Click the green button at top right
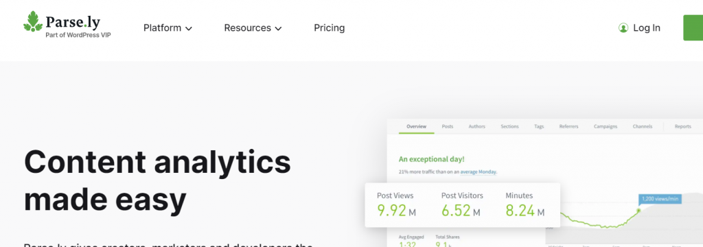This screenshot has height=247, width=703. pyautogui.click(x=693, y=28)
